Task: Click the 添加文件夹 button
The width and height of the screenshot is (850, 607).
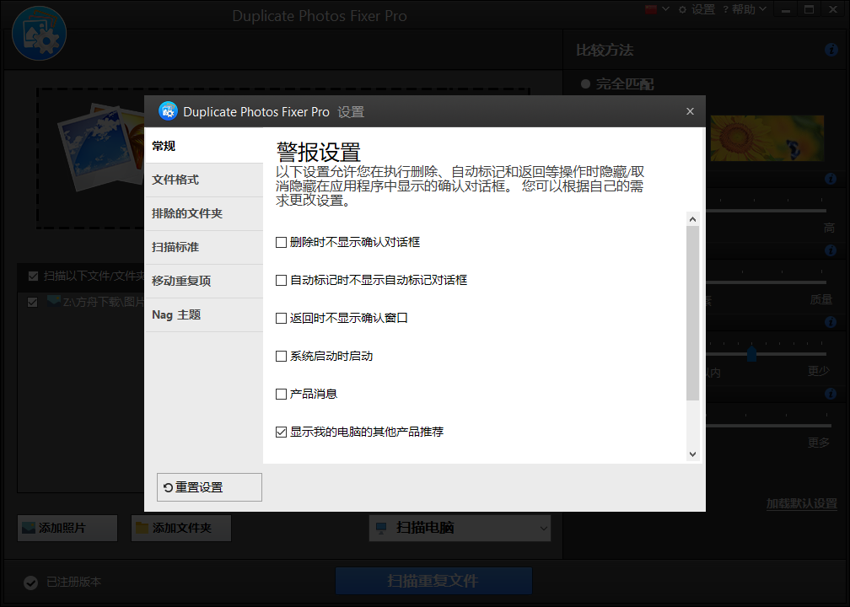Action: click(181, 528)
